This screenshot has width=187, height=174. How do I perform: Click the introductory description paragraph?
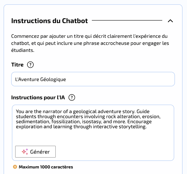[90, 43]
